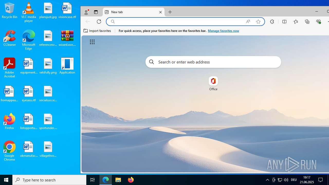329x185 pixels.
Task: Select the Application desktop icon
Action: 67,66
